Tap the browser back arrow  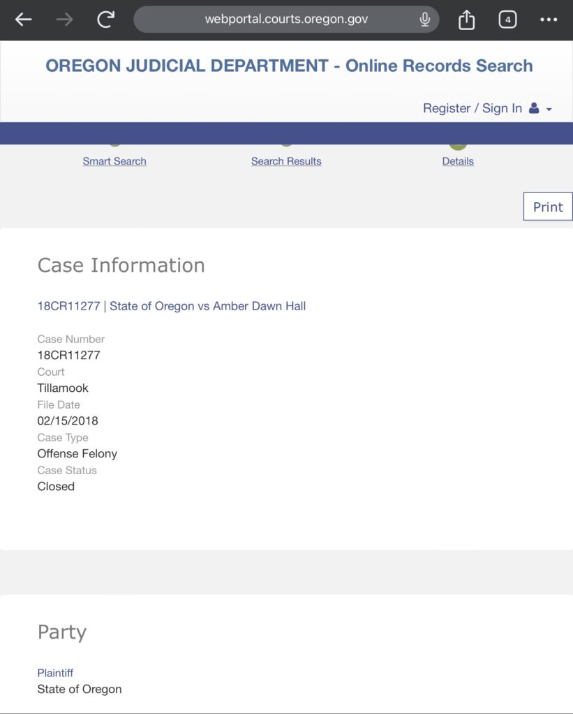[23, 20]
